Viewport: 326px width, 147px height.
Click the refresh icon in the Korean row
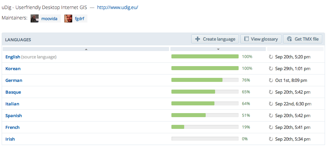[x=271, y=68]
